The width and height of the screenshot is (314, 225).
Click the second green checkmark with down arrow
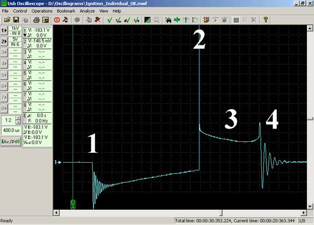(119, 20)
